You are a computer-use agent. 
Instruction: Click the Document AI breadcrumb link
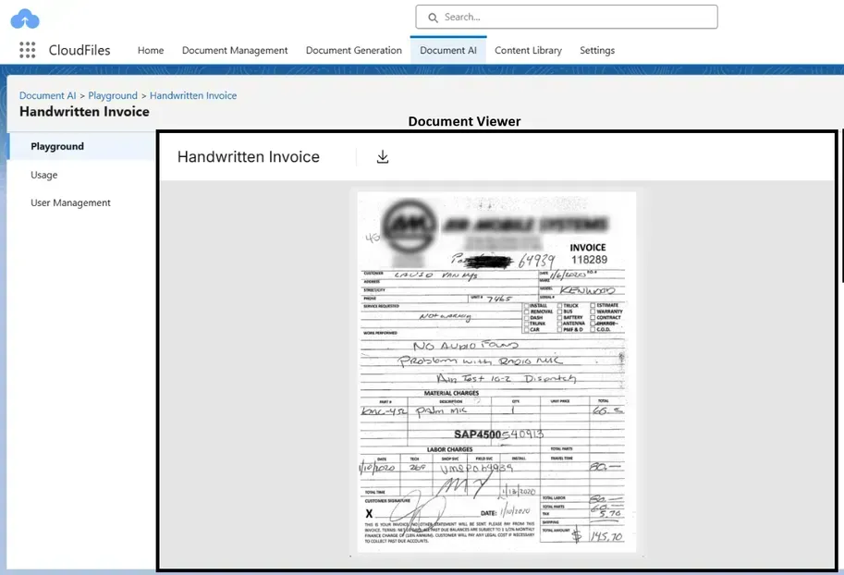click(x=47, y=95)
